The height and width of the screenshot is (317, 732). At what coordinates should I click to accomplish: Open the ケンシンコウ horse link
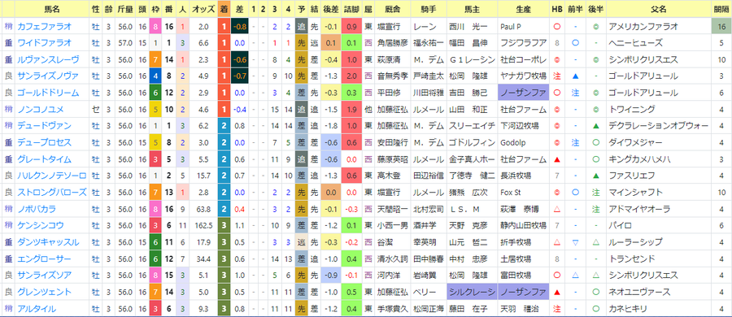[x=41, y=225]
